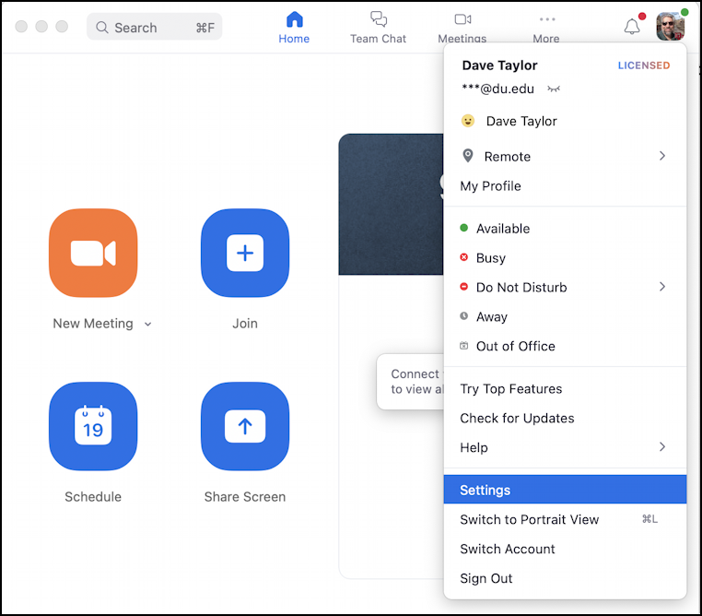Set status to Do Not Disturb
702x616 pixels.
tap(565, 287)
